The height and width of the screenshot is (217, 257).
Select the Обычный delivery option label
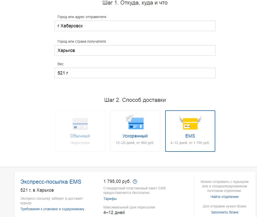[x=80, y=136]
